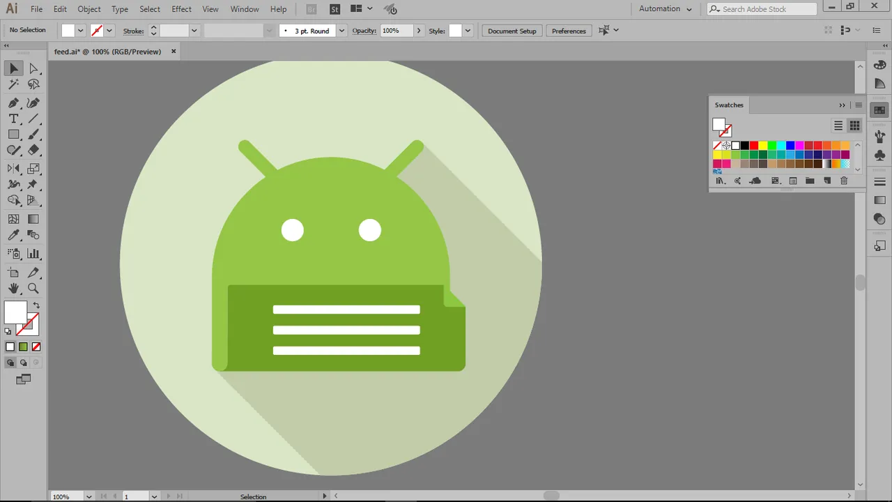Screen dimensions: 892x502
Task: Switch to feed.ai document tab
Action: pos(108,52)
